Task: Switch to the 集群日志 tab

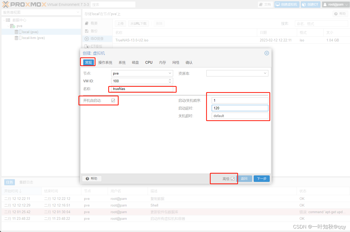Action: tap(26, 182)
